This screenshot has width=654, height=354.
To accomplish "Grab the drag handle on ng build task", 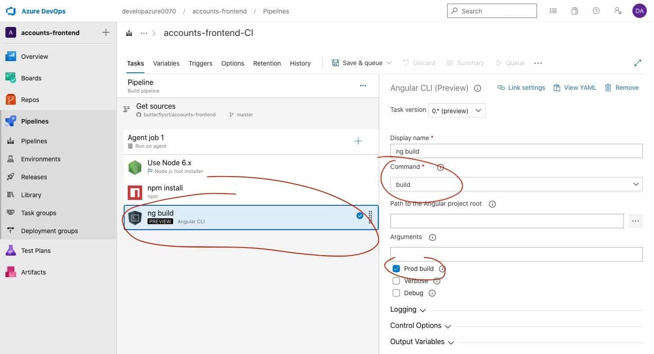I will coord(371,217).
